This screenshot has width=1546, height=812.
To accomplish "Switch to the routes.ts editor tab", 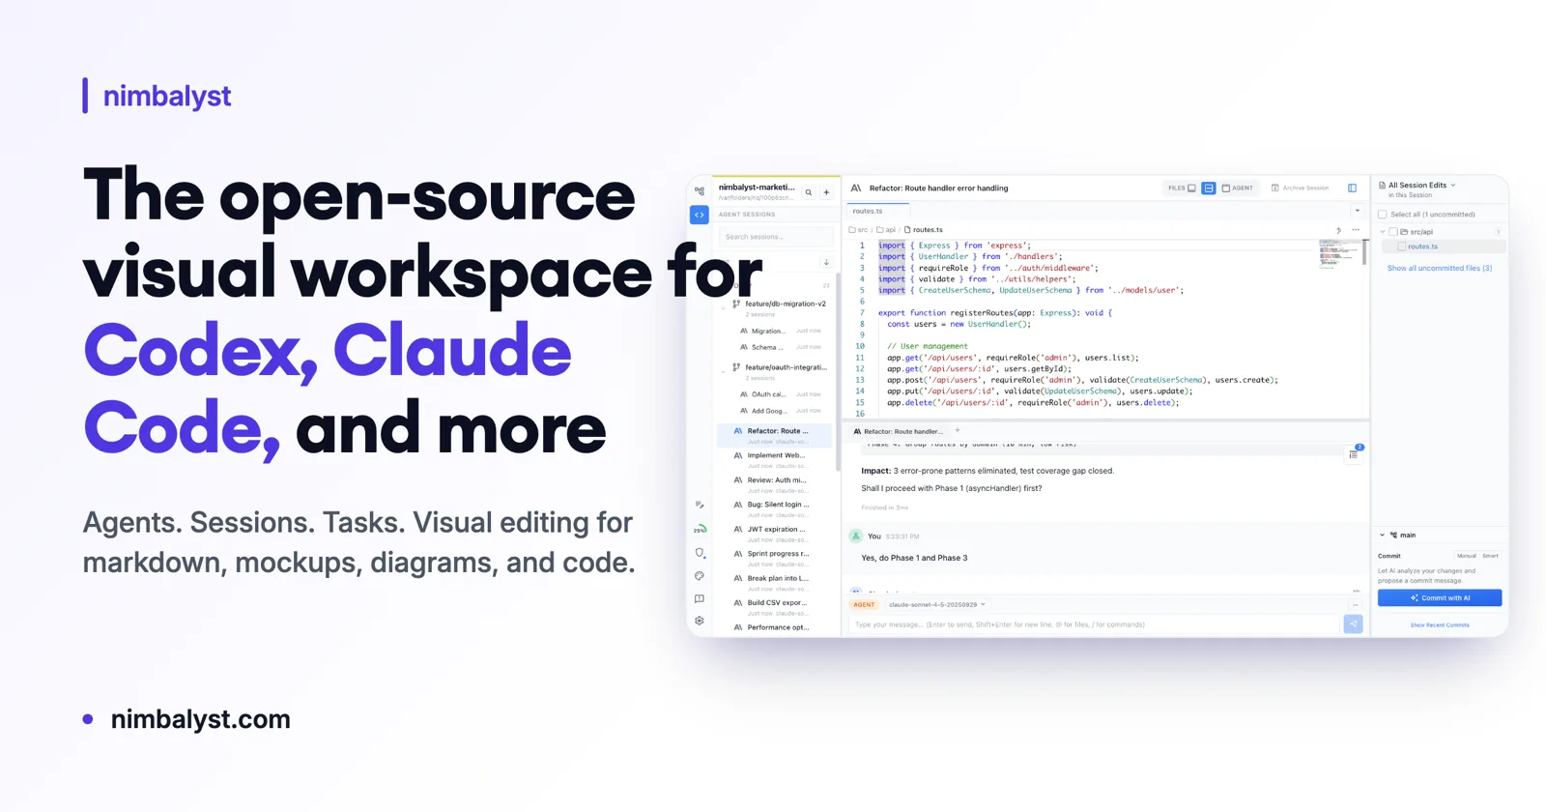I will [x=868, y=211].
